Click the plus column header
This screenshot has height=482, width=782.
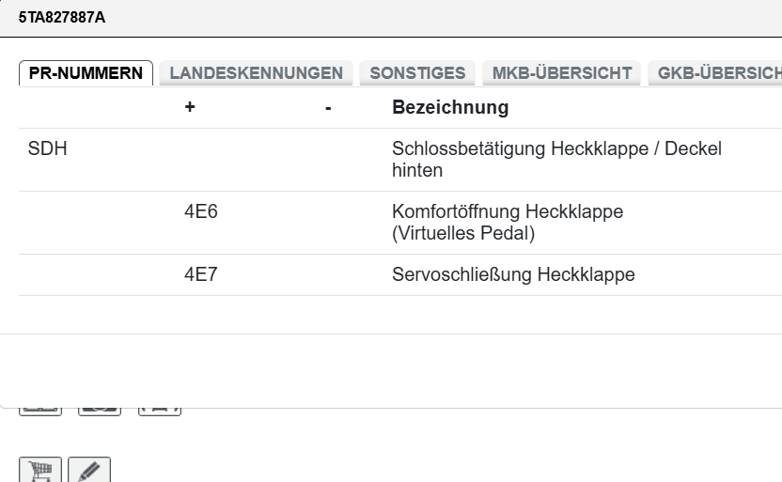[x=190, y=107]
